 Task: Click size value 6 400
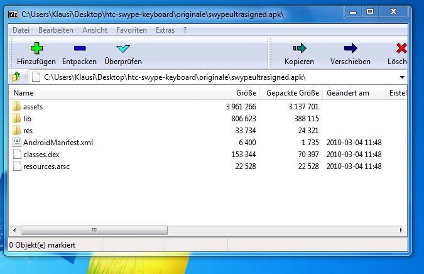(x=247, y=142)
